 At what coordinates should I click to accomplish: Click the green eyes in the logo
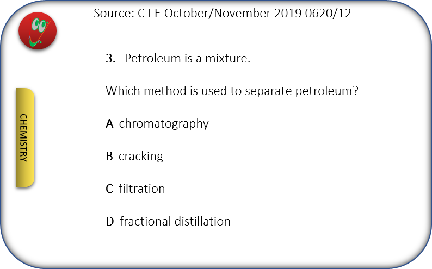point(39,25)
